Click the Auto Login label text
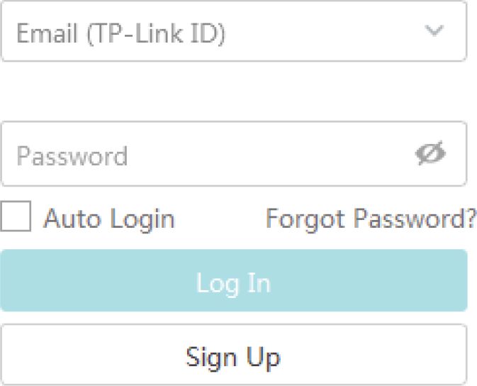The image size is (477, 386). coord(109,219)
